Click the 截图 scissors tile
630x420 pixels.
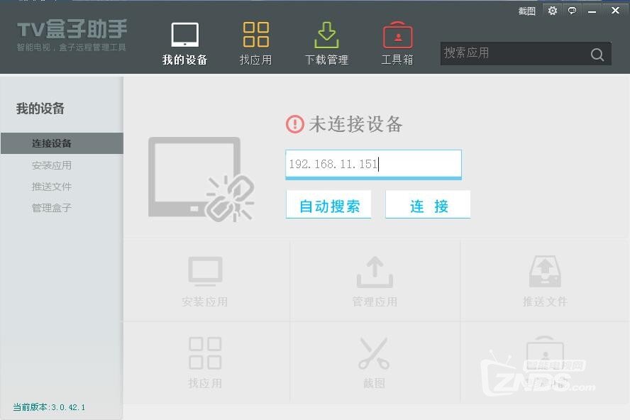[374, 363]
